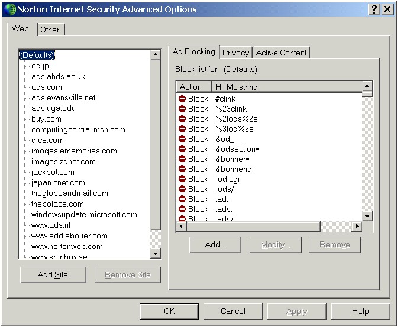Viewport: 397px width, 327px height.
Task: Click the block icon for %3fad%2e row
Action: [x=182, y=129]
